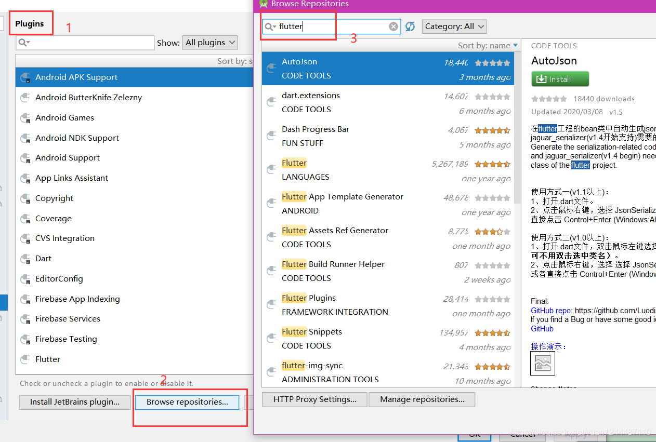Screen dimensions: 656x442
Task: Click Install JetBrains plugin button
Action: [x=75, y=402]
